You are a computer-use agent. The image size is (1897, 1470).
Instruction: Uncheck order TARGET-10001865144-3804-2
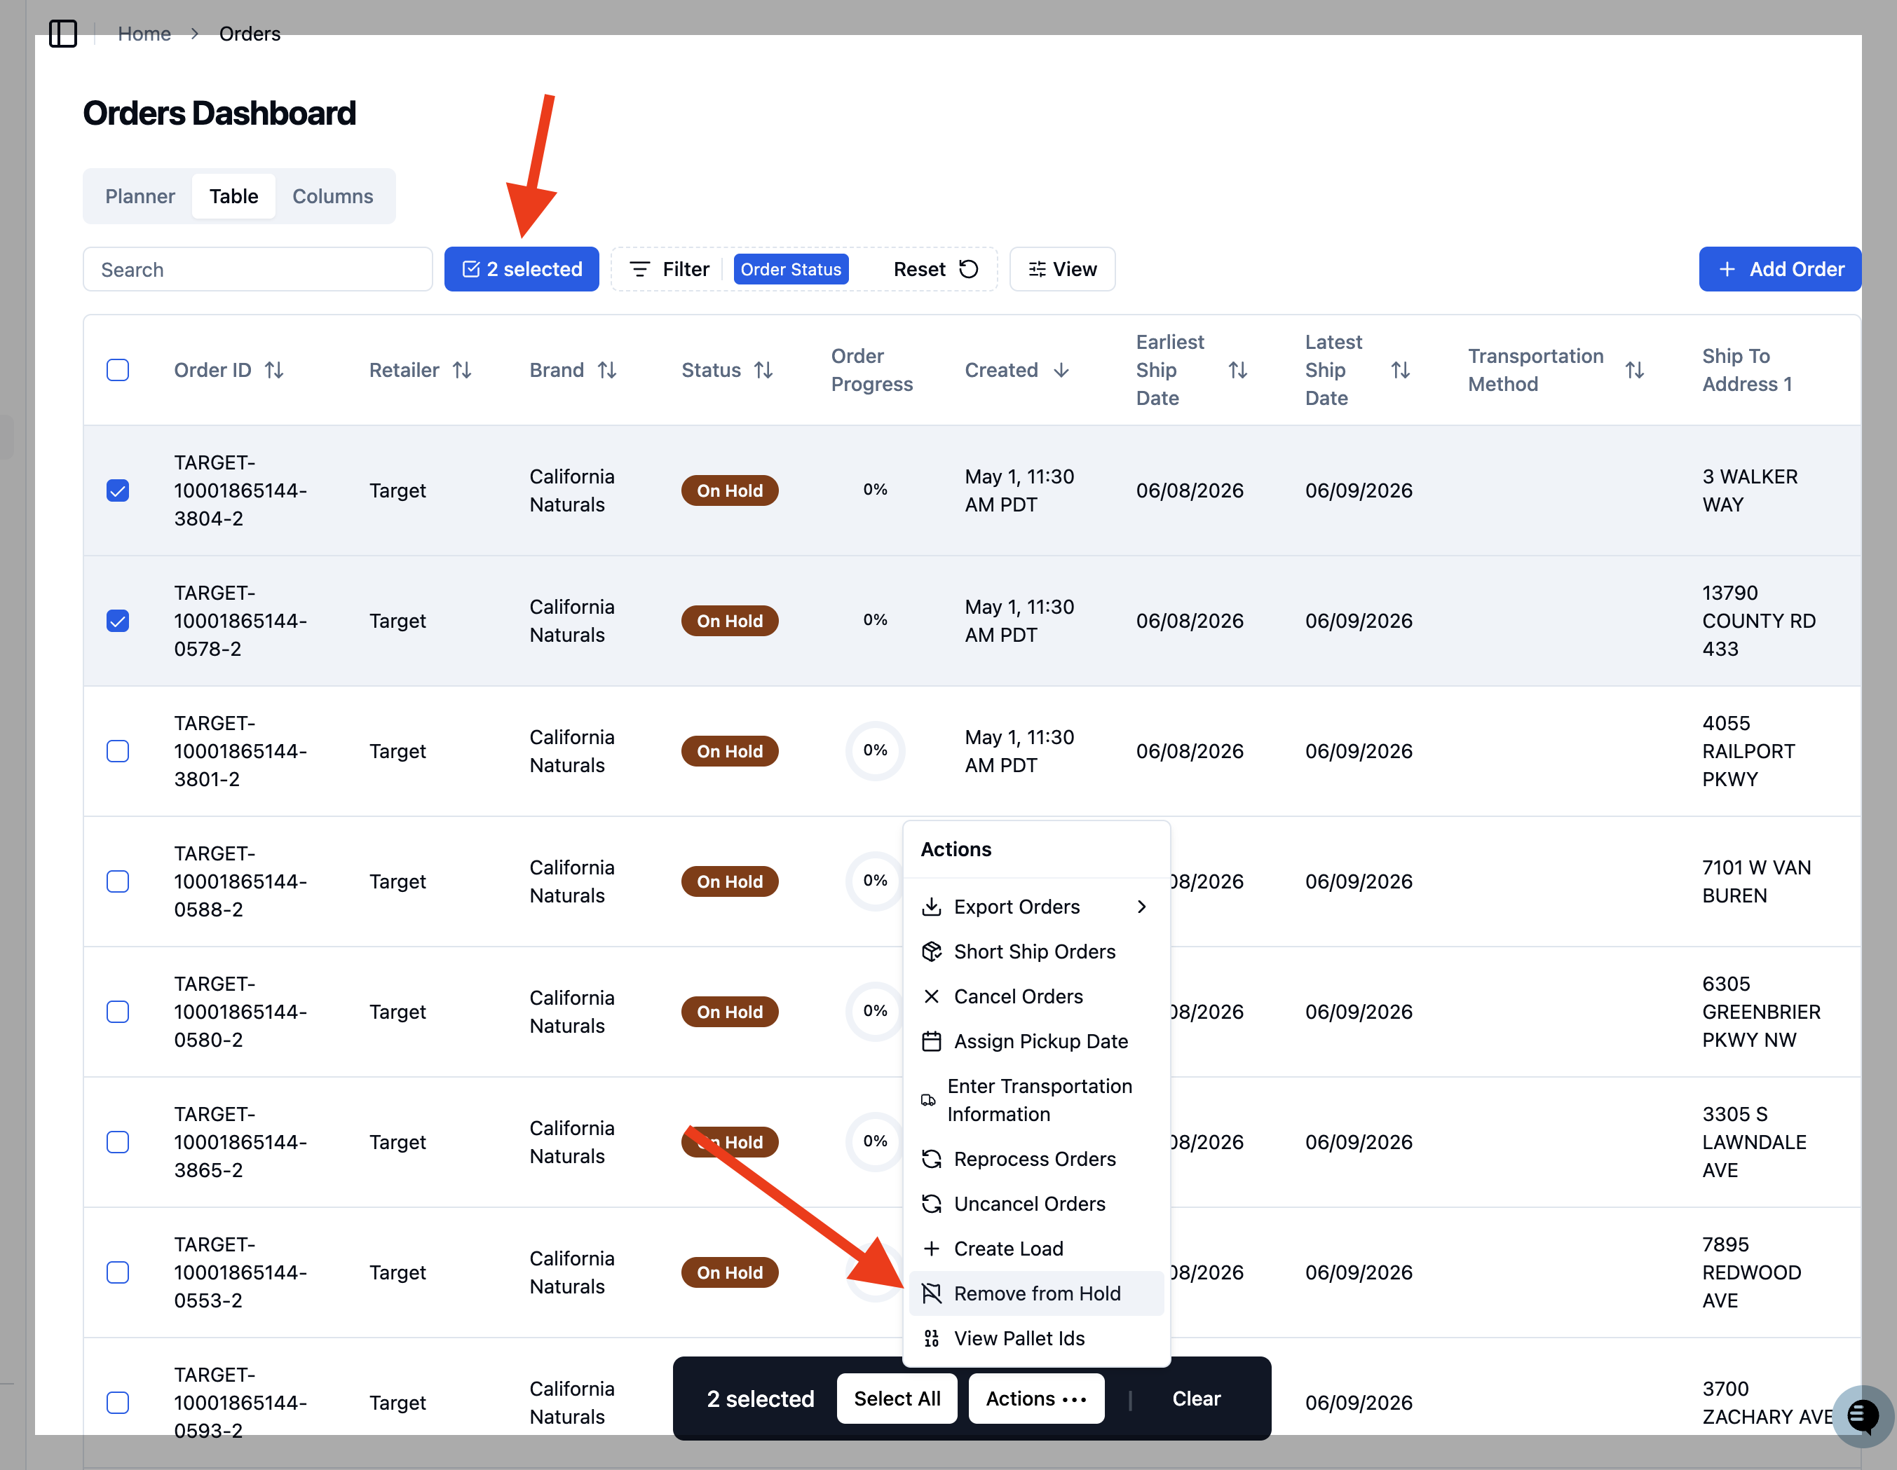[x=118, y=490]
